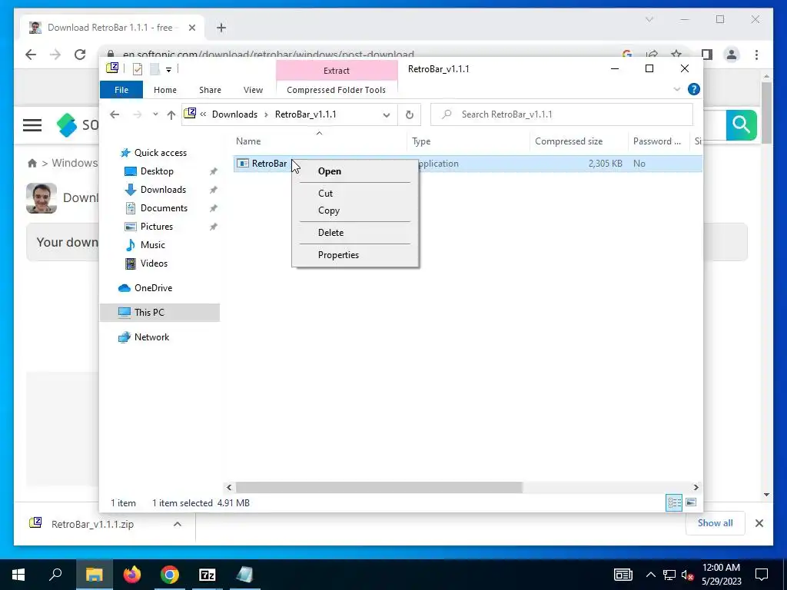Image resolution: width=787 pixels, height=590 pixels.
Task: Open a new Chrome tab
Action: 221,28
